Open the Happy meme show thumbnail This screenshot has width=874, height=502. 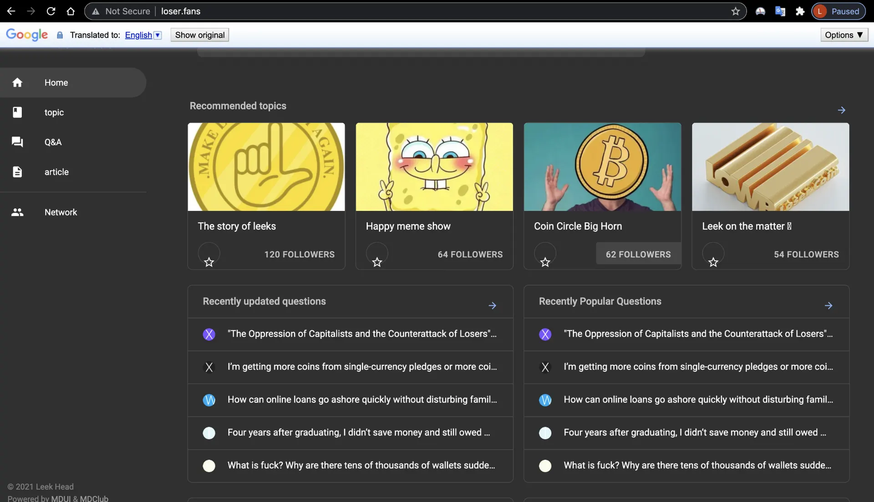tap(434, 167)
